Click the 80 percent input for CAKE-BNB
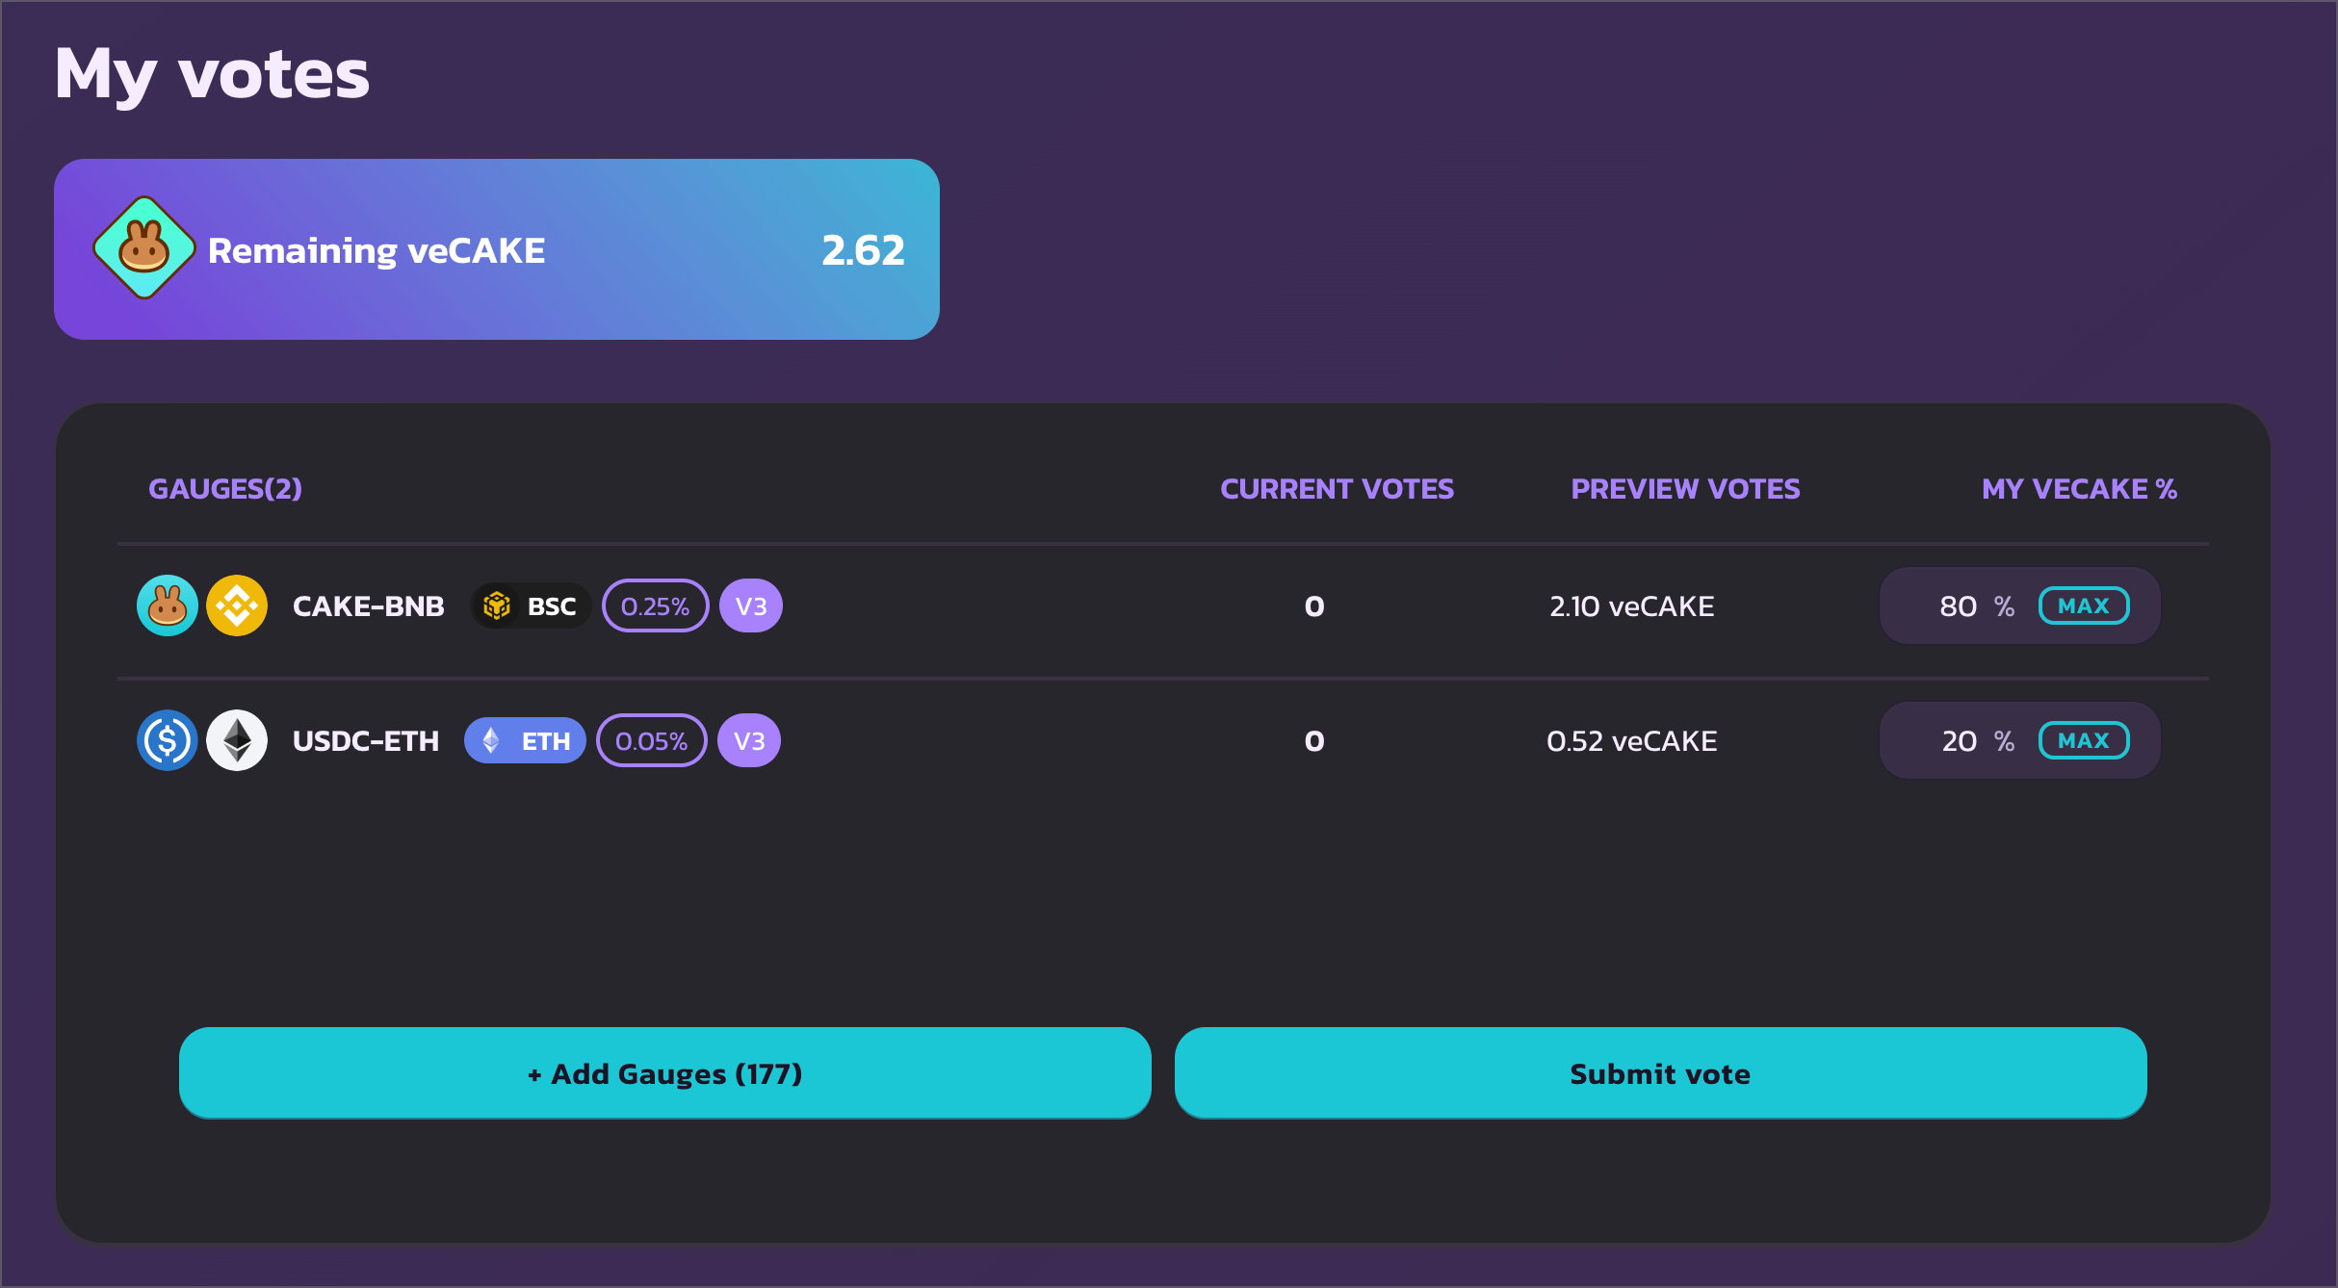This screenshot has width=2338, height=1288. point(1957,605)
